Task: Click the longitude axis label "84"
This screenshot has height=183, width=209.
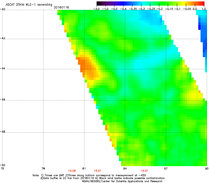Action: pos(125,169)
